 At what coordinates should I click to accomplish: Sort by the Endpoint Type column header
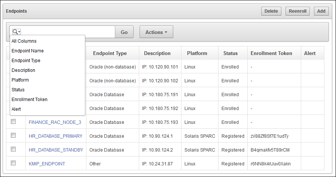(110, 54)
